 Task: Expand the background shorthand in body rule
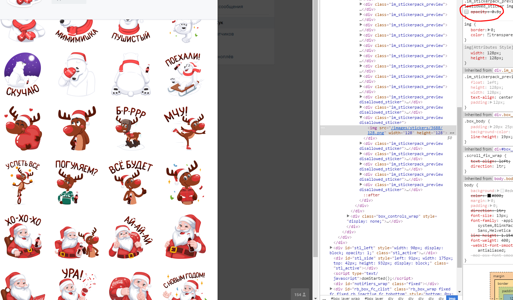498,191
